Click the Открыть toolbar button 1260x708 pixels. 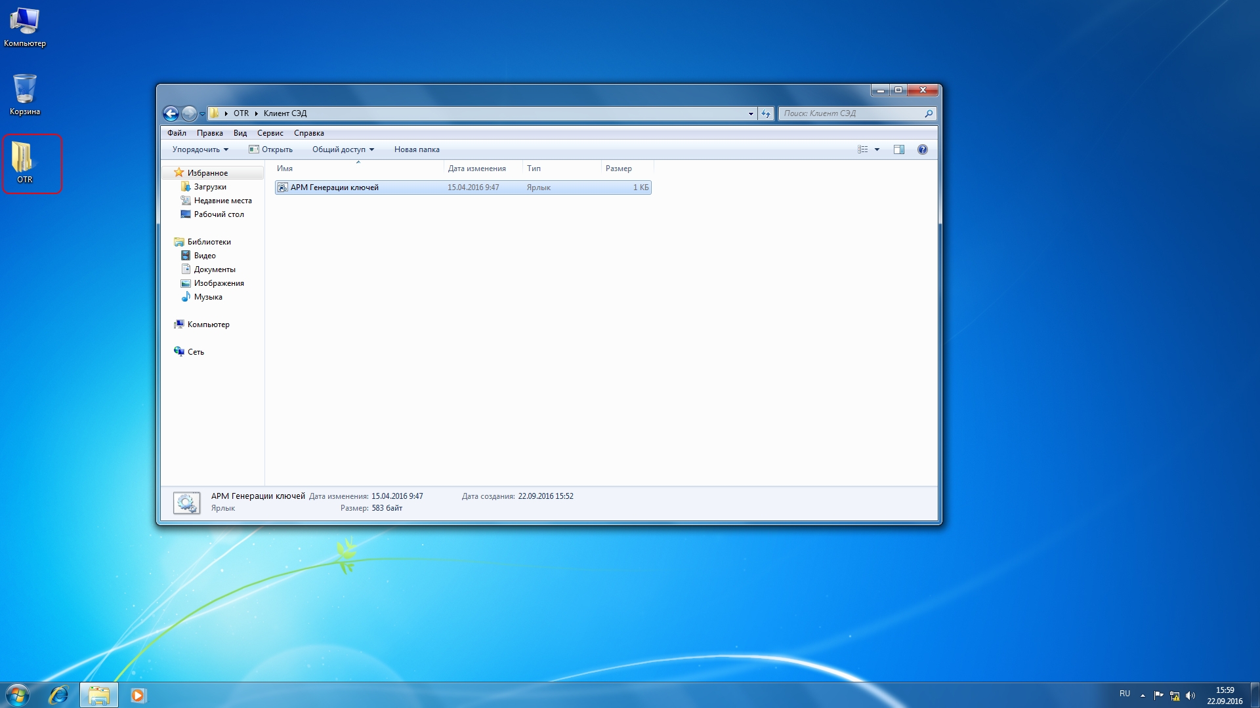coord(271,149)
